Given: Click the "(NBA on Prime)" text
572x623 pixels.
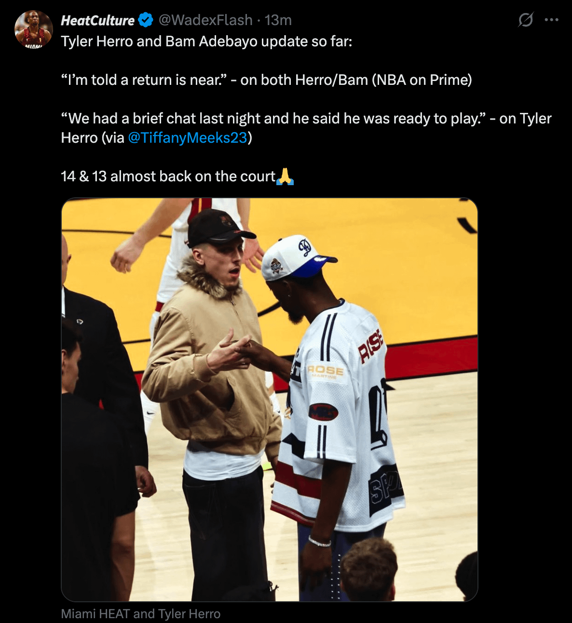Looking at the screenshot, I should tap(422, 80).
